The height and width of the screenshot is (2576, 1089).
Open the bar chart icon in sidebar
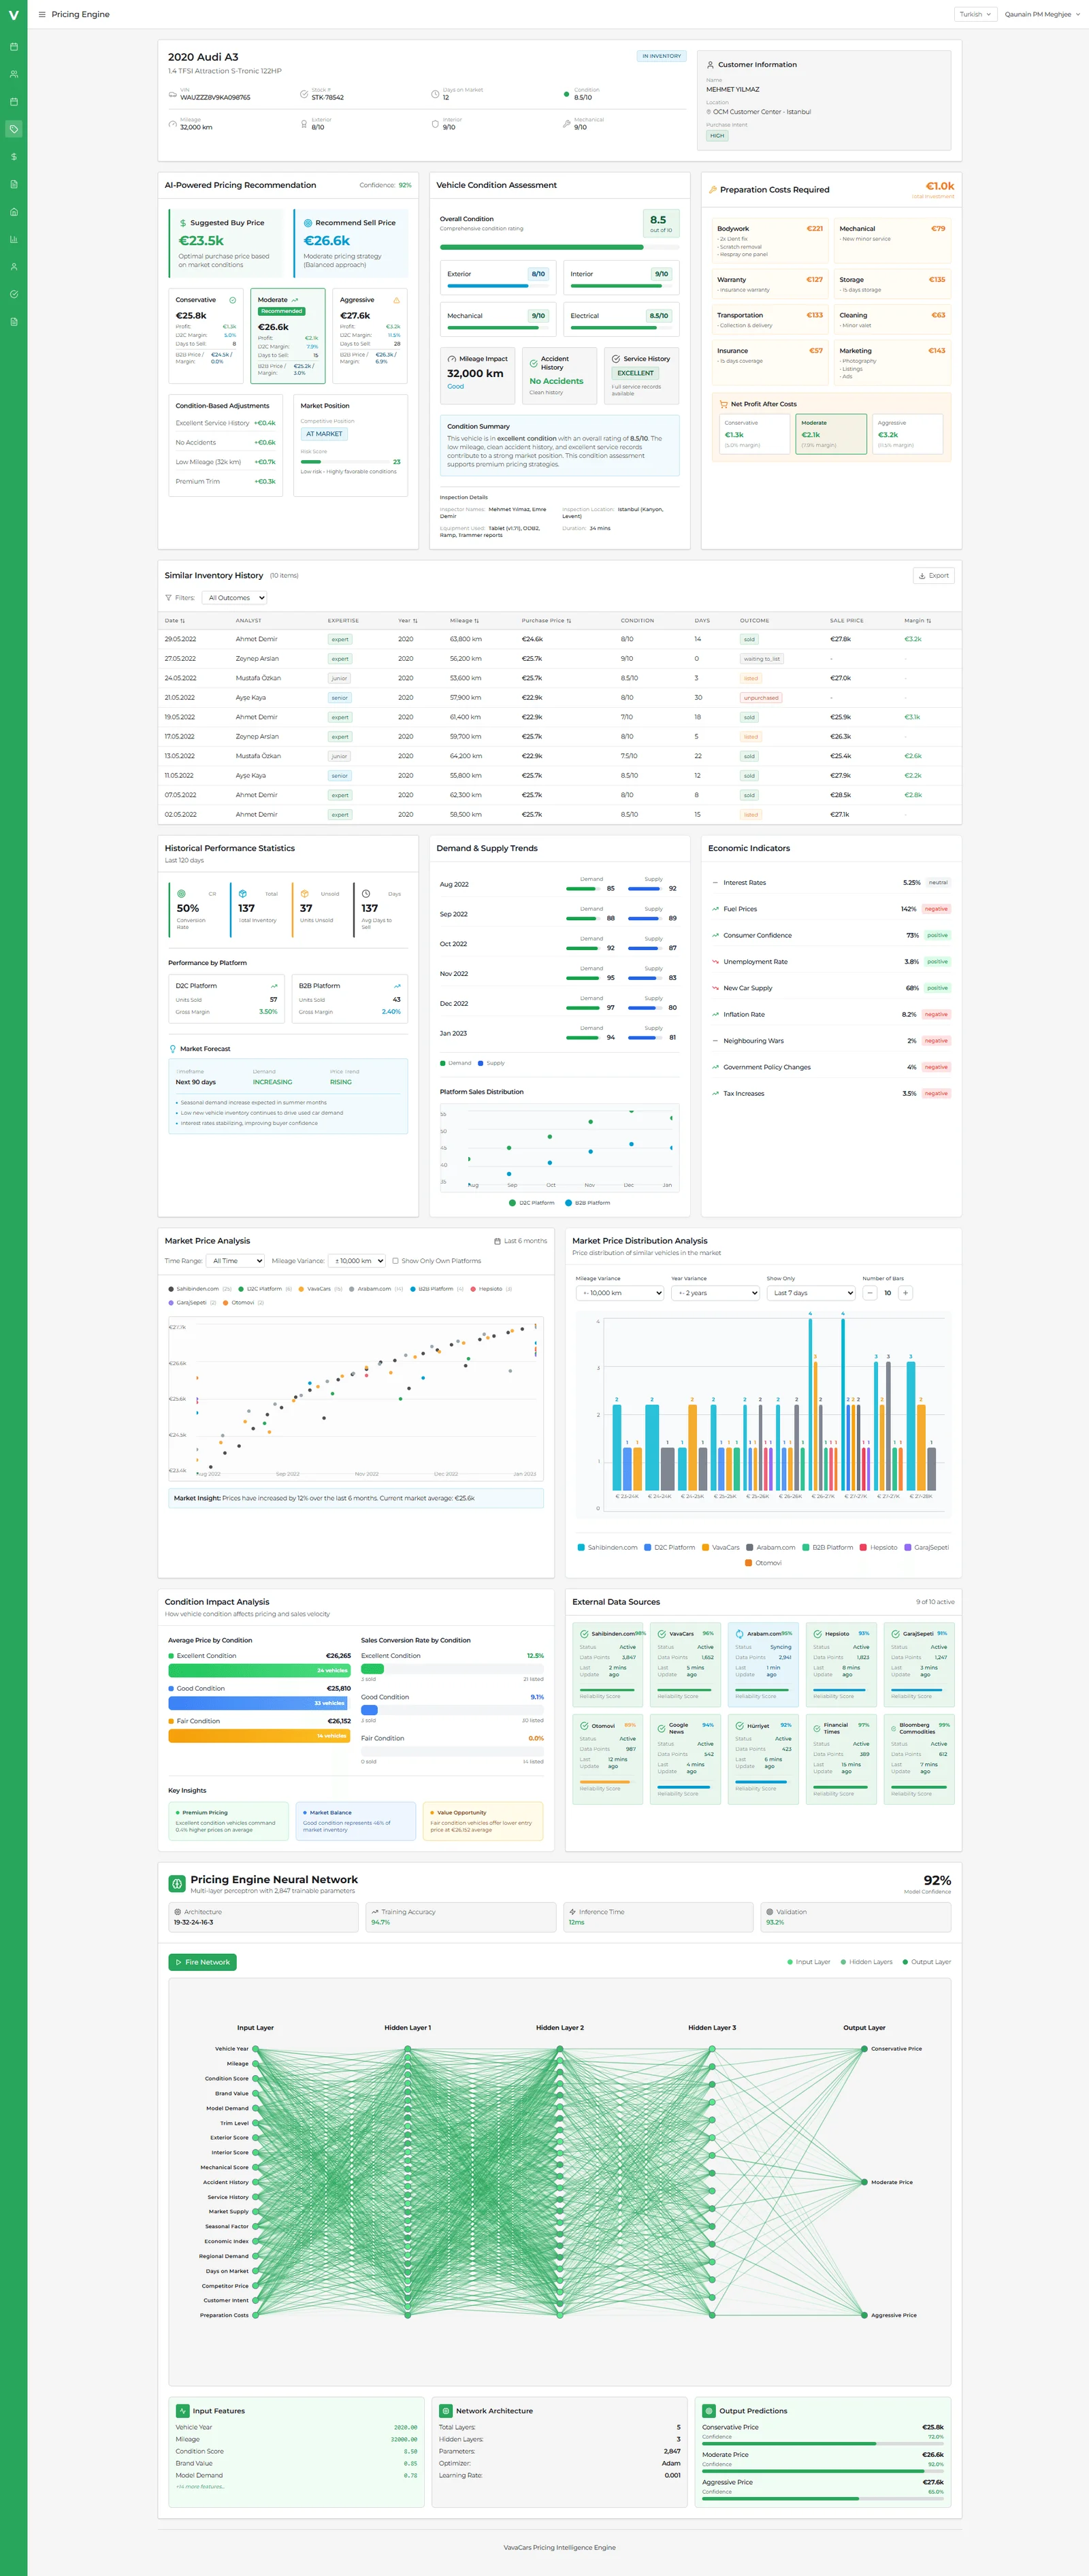(14, 239)
